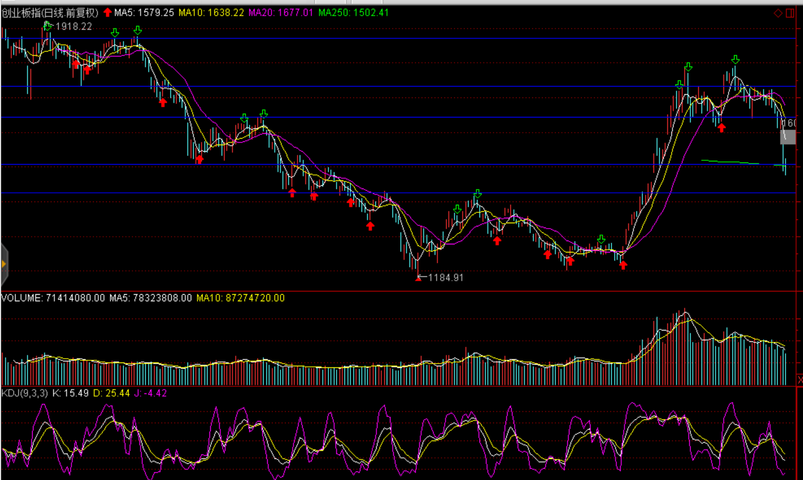Click the MA5: 1579.25 price indicator label
The height and width of the screenshot is (480, 803).
coord(144,12)
